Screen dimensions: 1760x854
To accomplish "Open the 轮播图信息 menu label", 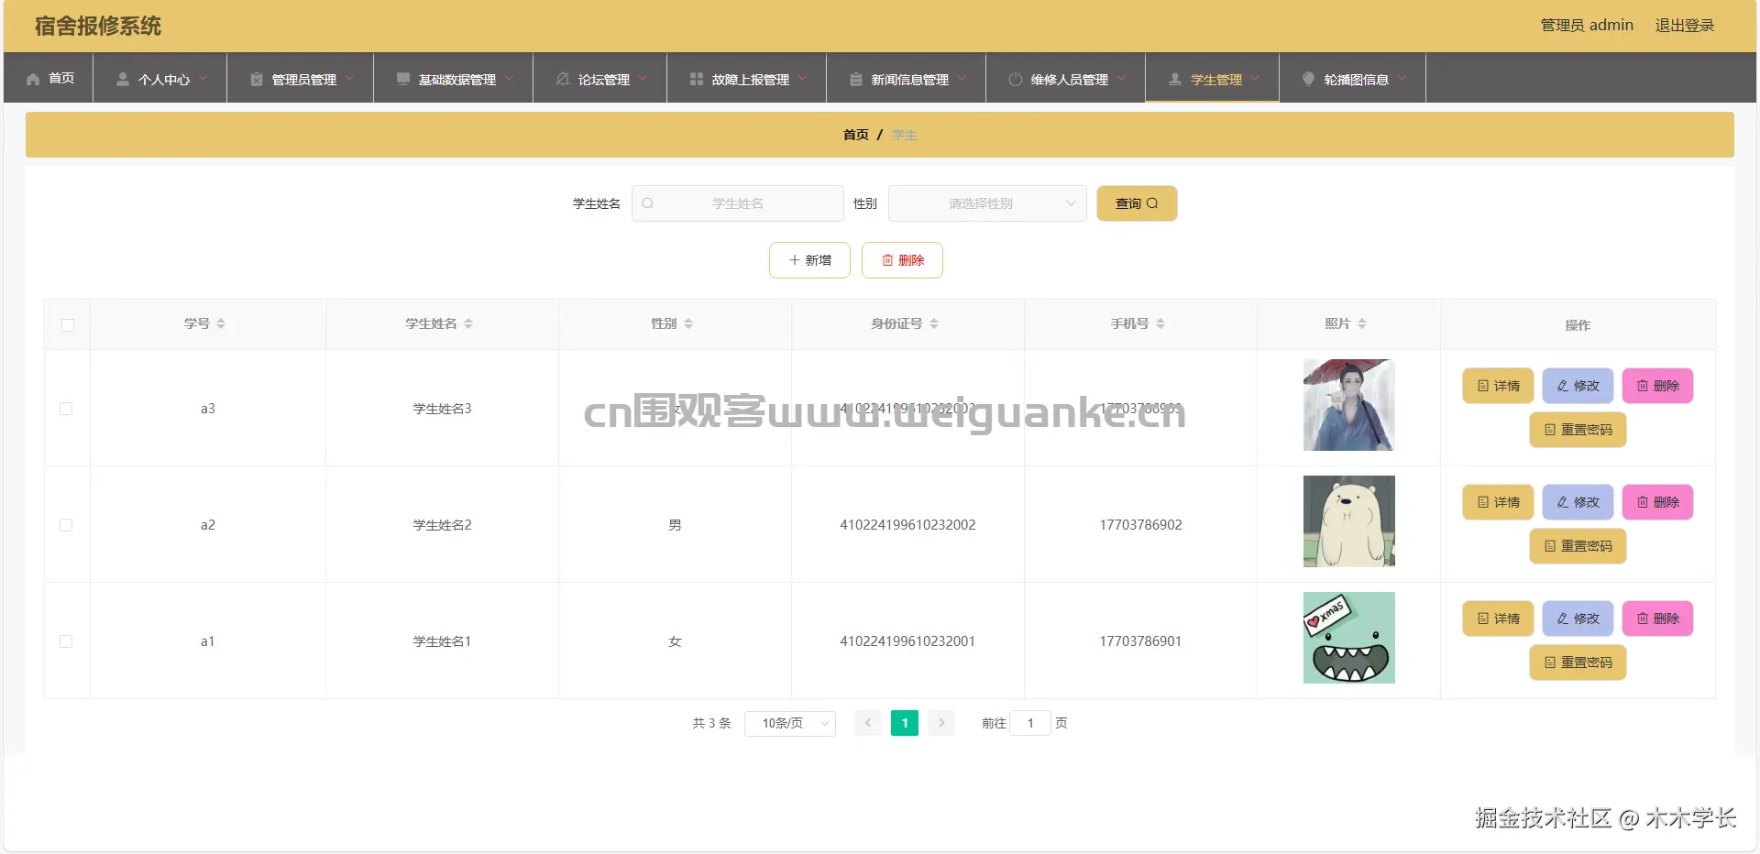I will click(1356, 80).
